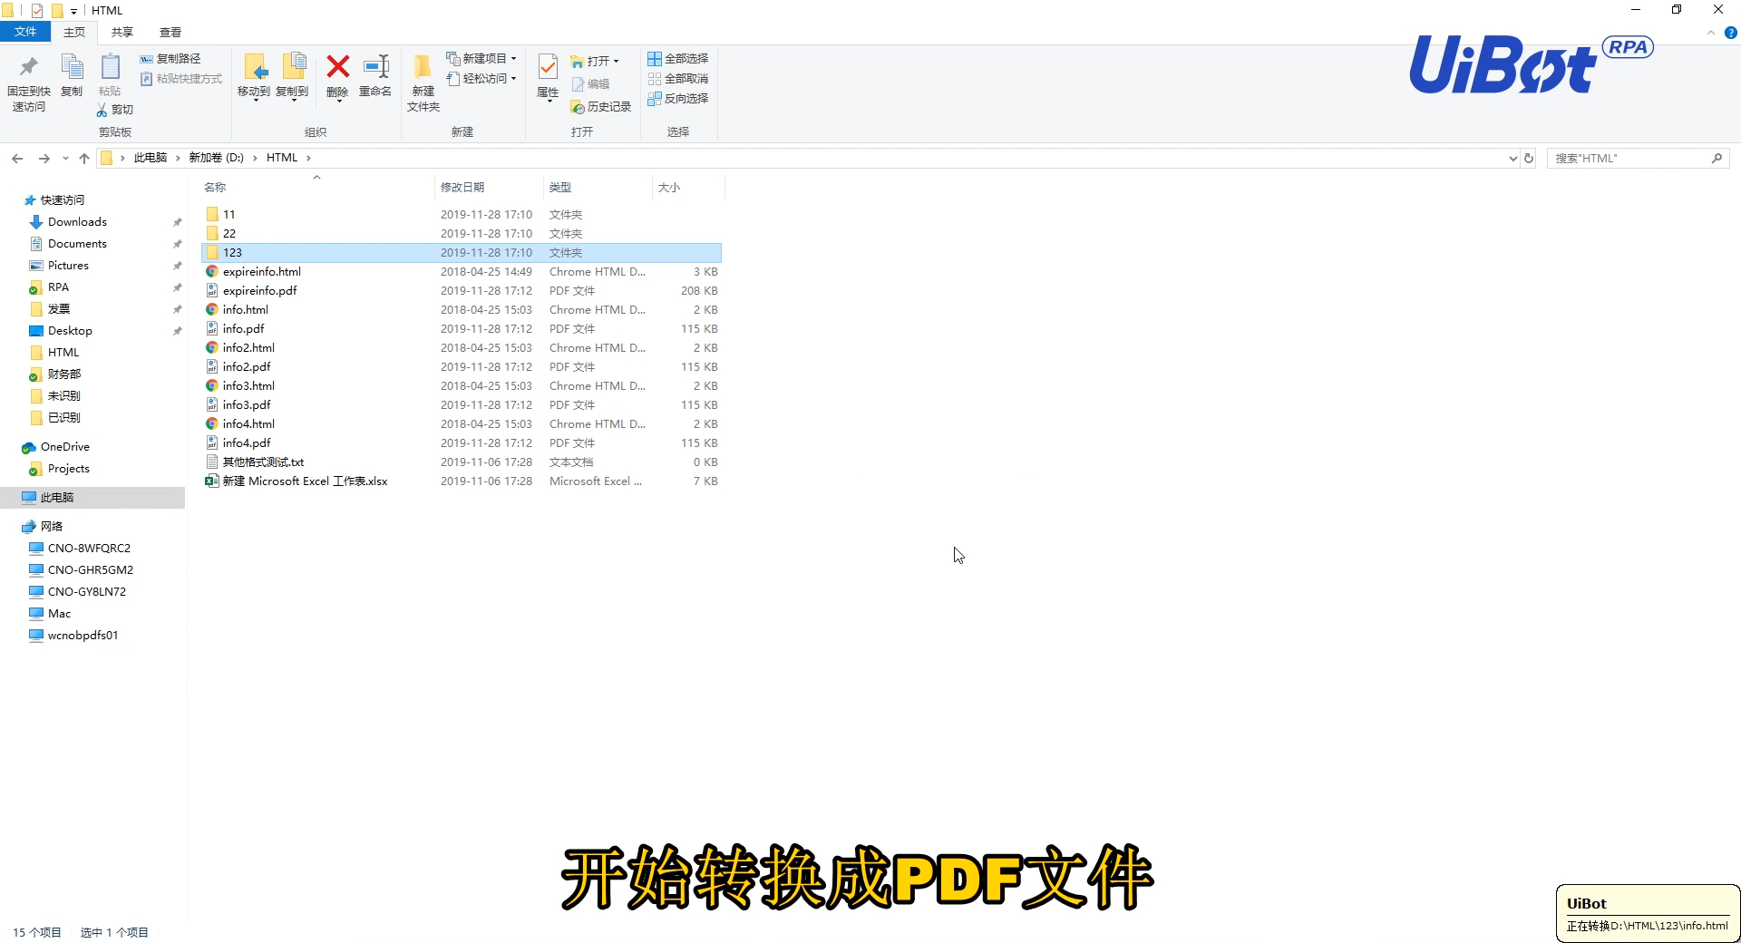Select 发票 folder in Quick access

59,309
